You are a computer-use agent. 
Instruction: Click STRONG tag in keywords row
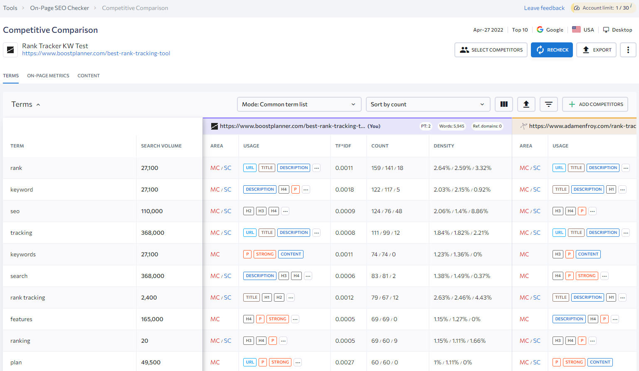pos(265,254)
